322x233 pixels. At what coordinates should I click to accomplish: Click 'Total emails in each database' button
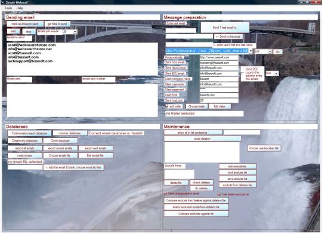click(x=30, y=133)
